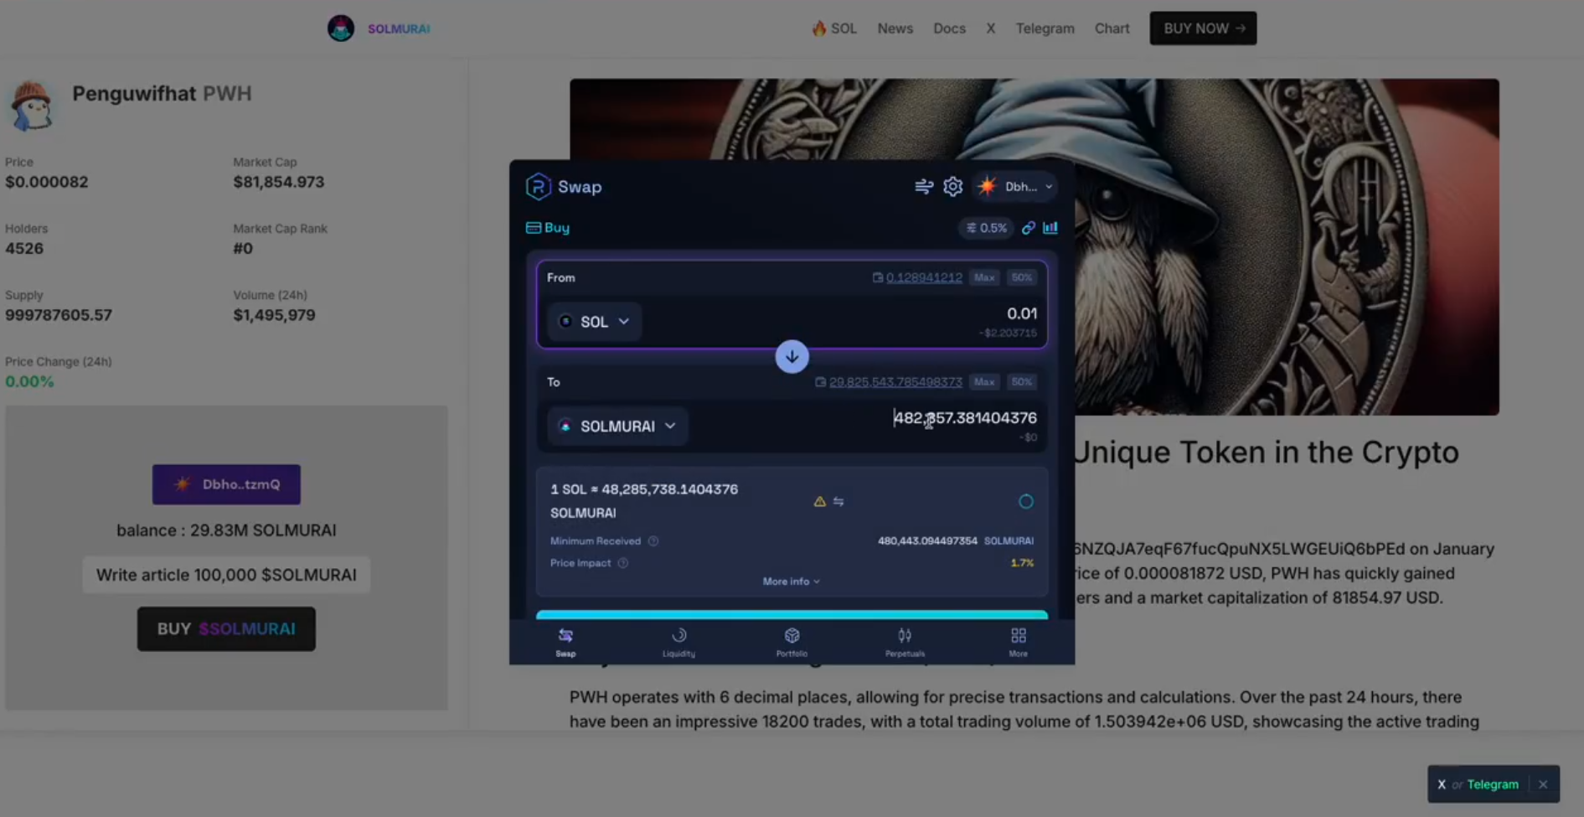This screenshot has height=817, width=1584.
Task: Open the SOLMURAI token selector dropdown
Action: click(x=617, y=427)
